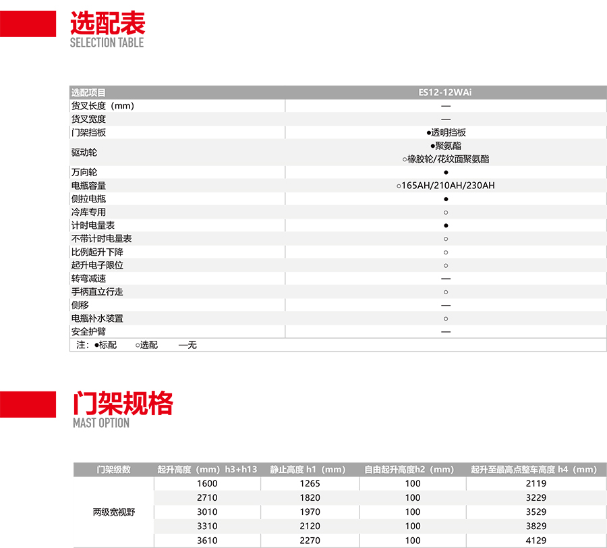Select lift height value 3310
The image size is (607, 548).
coord(207,526)
